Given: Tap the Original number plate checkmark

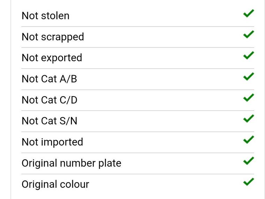Looking at the screenshot, I should point(248,161).
